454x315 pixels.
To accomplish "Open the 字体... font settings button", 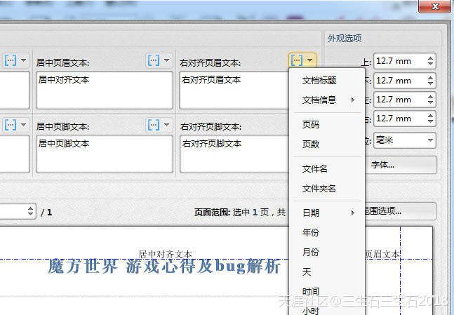I will [401, 165].
